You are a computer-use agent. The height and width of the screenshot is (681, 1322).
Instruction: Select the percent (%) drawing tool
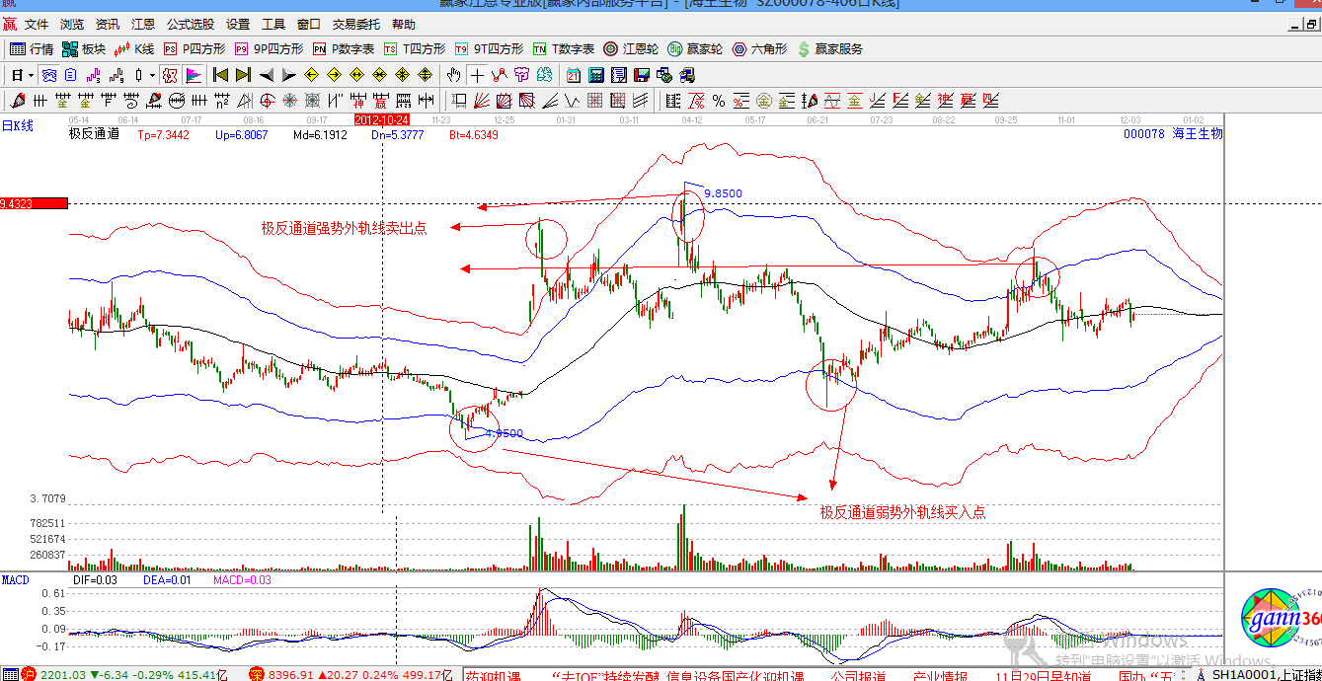(x=718, y=101)
